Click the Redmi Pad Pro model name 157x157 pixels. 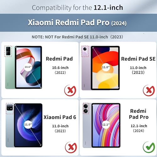coord(139,114)
